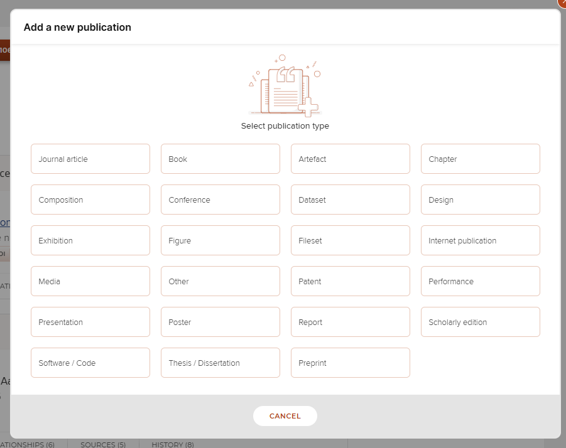
Task: Choose Conference publication type
Action: pos(220,200)
